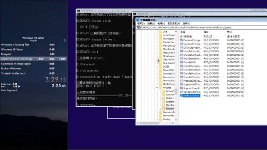Click the VerboseStatus value icon

(x=181, y=95)
